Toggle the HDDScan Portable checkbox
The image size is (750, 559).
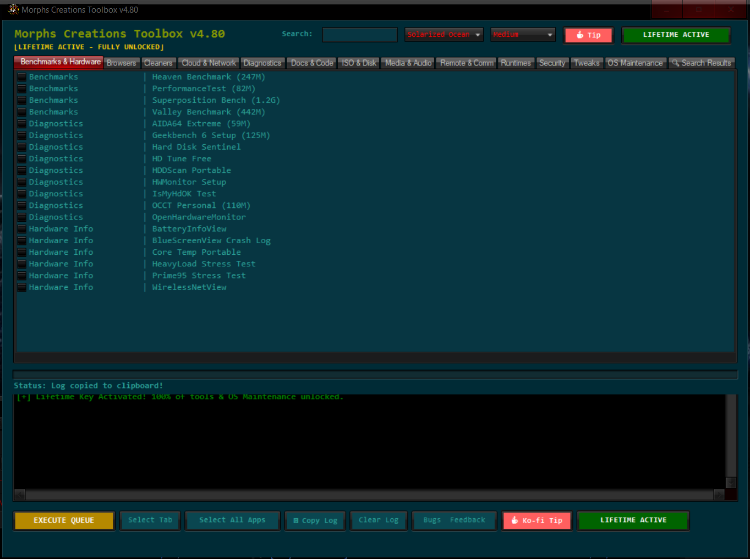click(22, 171)
